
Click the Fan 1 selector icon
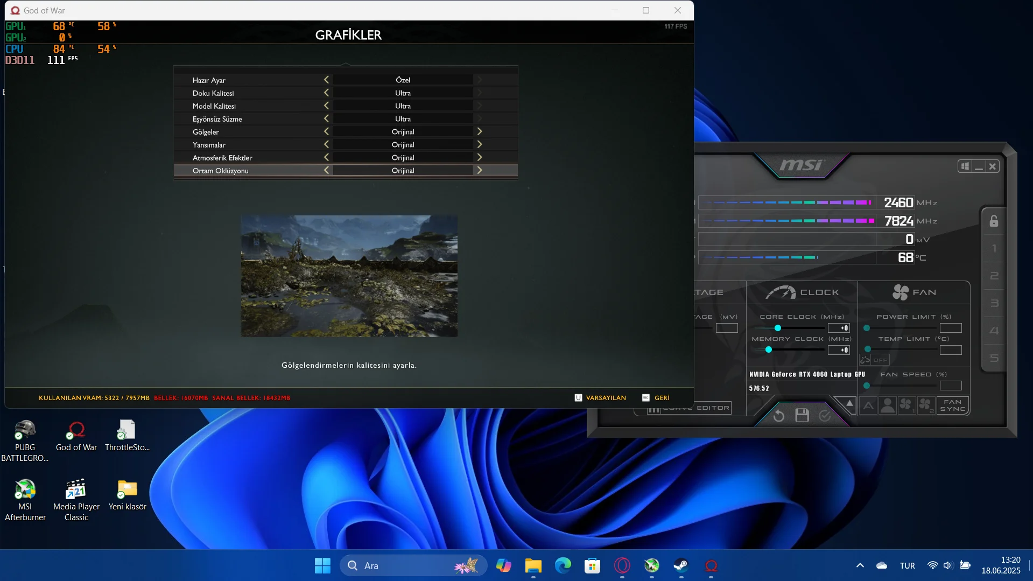(x=906, y=405)
